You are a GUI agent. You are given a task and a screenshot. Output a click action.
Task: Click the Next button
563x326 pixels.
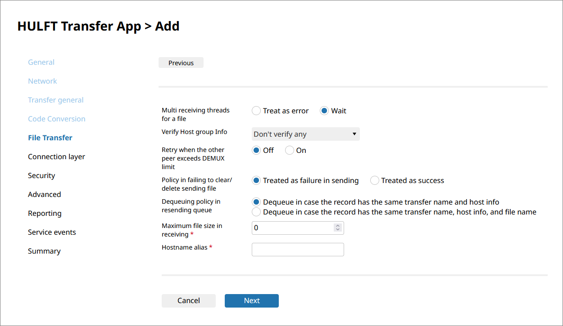pos(251,301)
